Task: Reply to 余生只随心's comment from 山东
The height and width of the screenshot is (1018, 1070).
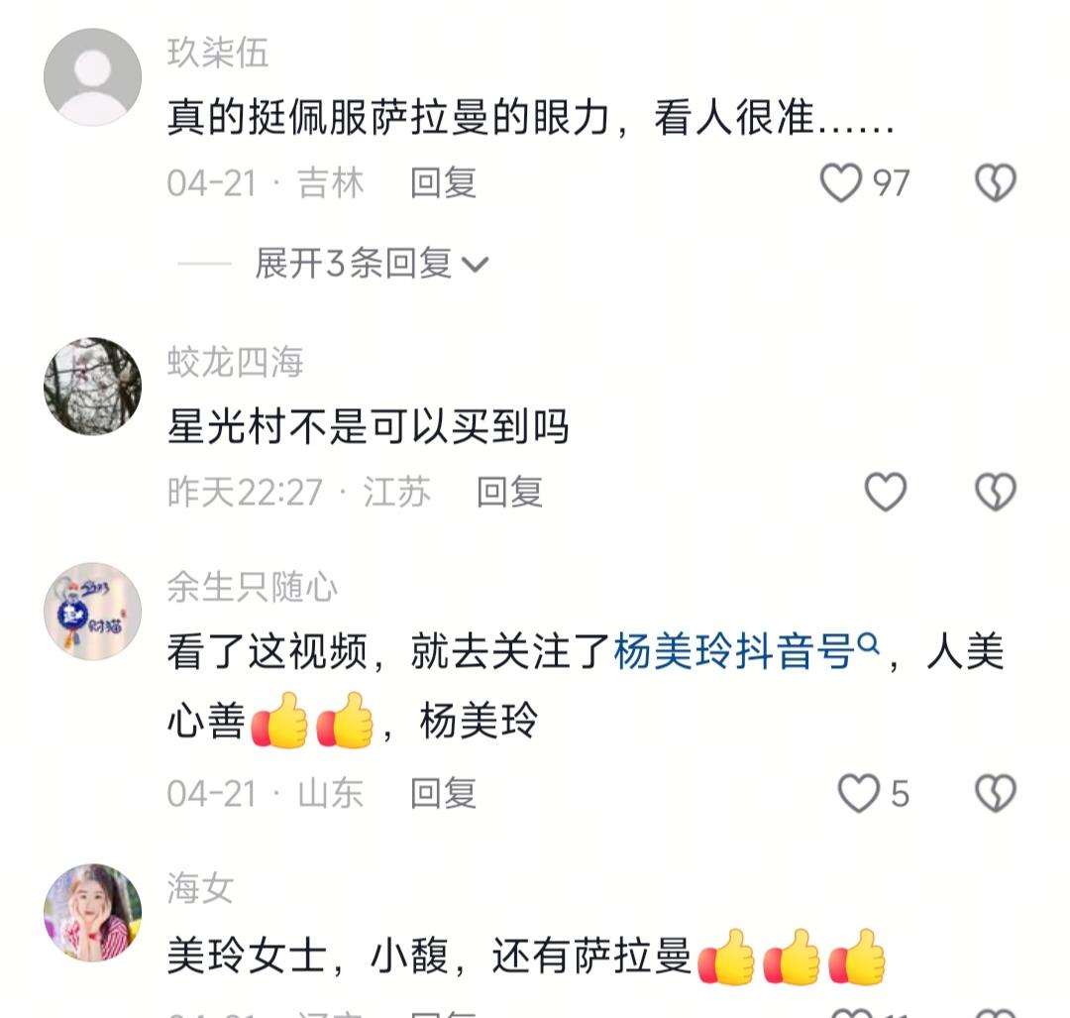Action: [x=443, y=793]
